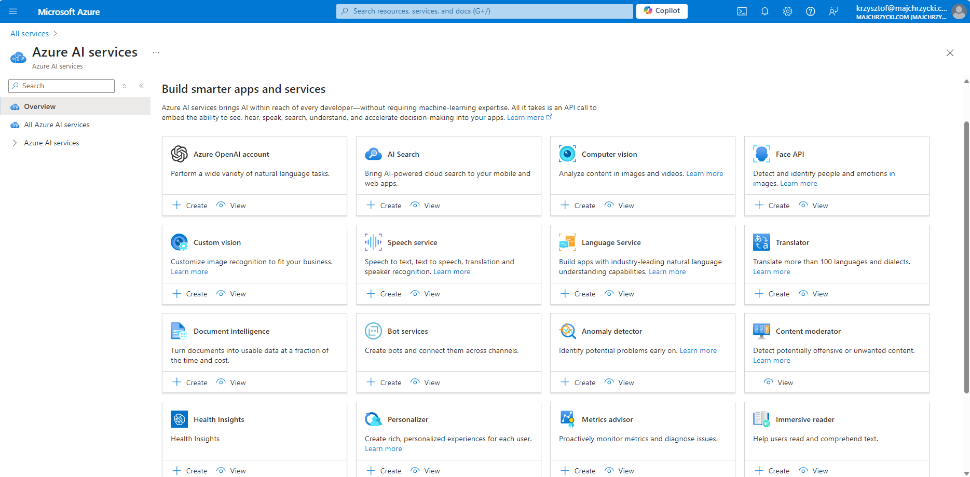Collapse the left navigation pane
This screenshot has height=477, width=970.
coord(141,86)
